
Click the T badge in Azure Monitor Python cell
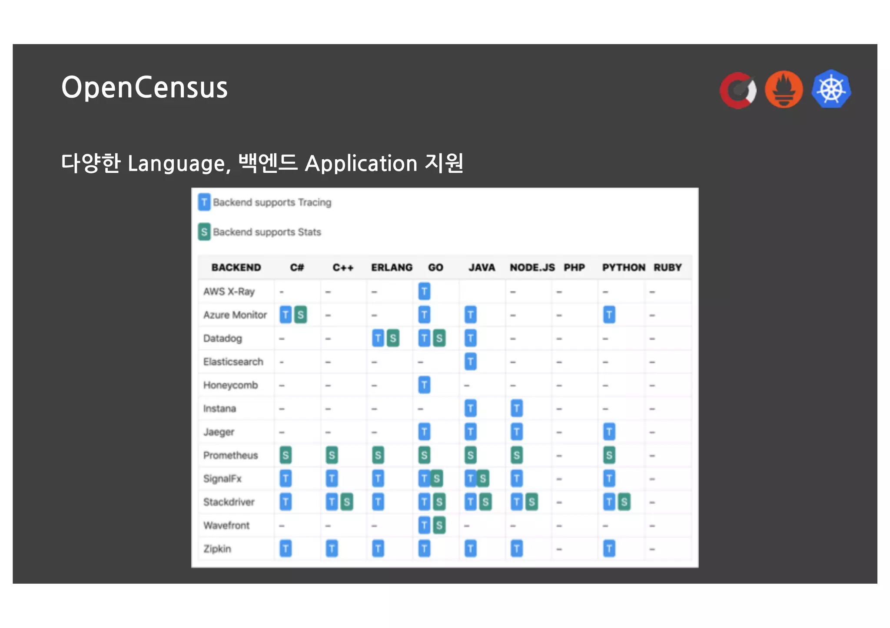(x=609, y=315)
